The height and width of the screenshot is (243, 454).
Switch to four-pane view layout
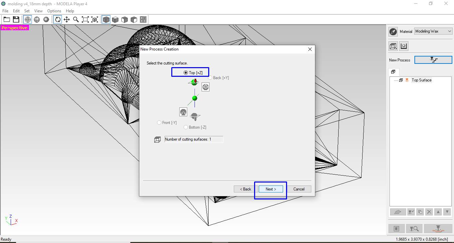coord(143,20)
